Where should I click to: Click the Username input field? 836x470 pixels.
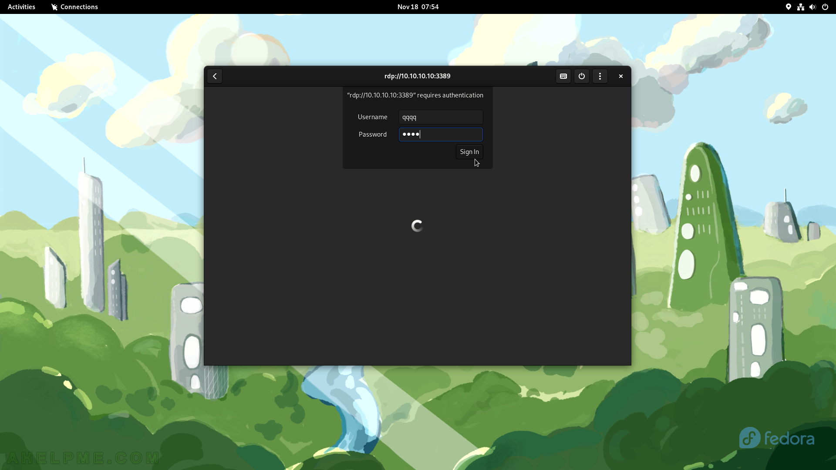(x=441, y=117)
